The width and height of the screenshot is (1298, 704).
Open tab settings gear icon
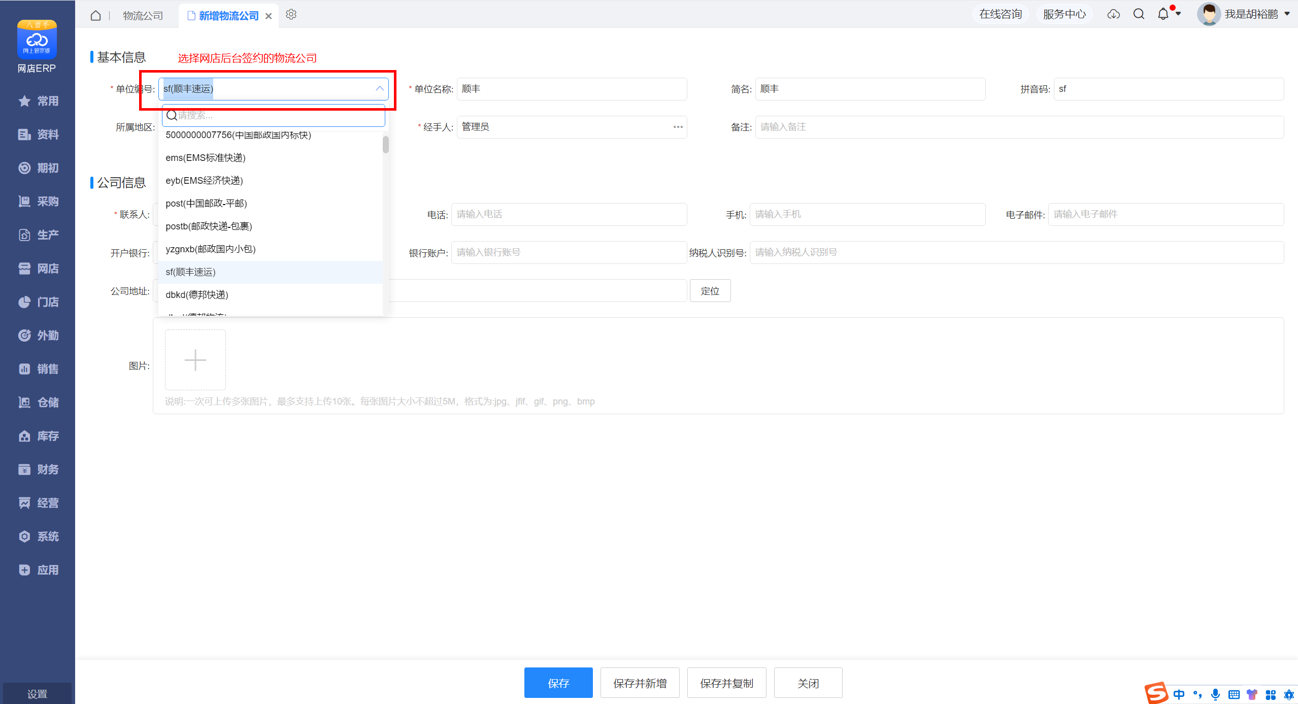(291, 15)
